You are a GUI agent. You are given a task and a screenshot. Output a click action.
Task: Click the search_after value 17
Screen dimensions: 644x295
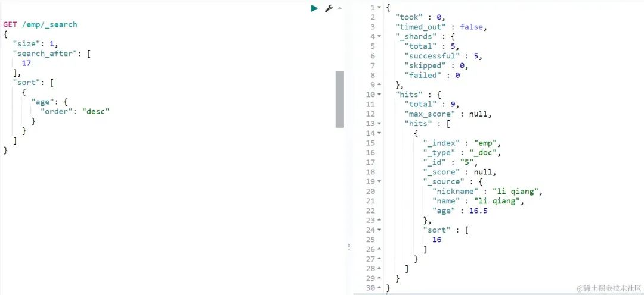pos(26,64)
